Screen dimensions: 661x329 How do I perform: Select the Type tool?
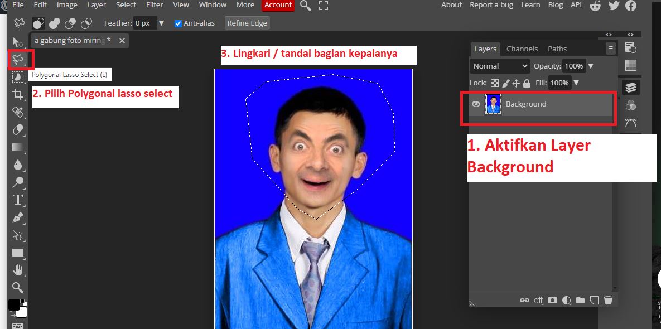pyautogui.click(x=18, y=200)
